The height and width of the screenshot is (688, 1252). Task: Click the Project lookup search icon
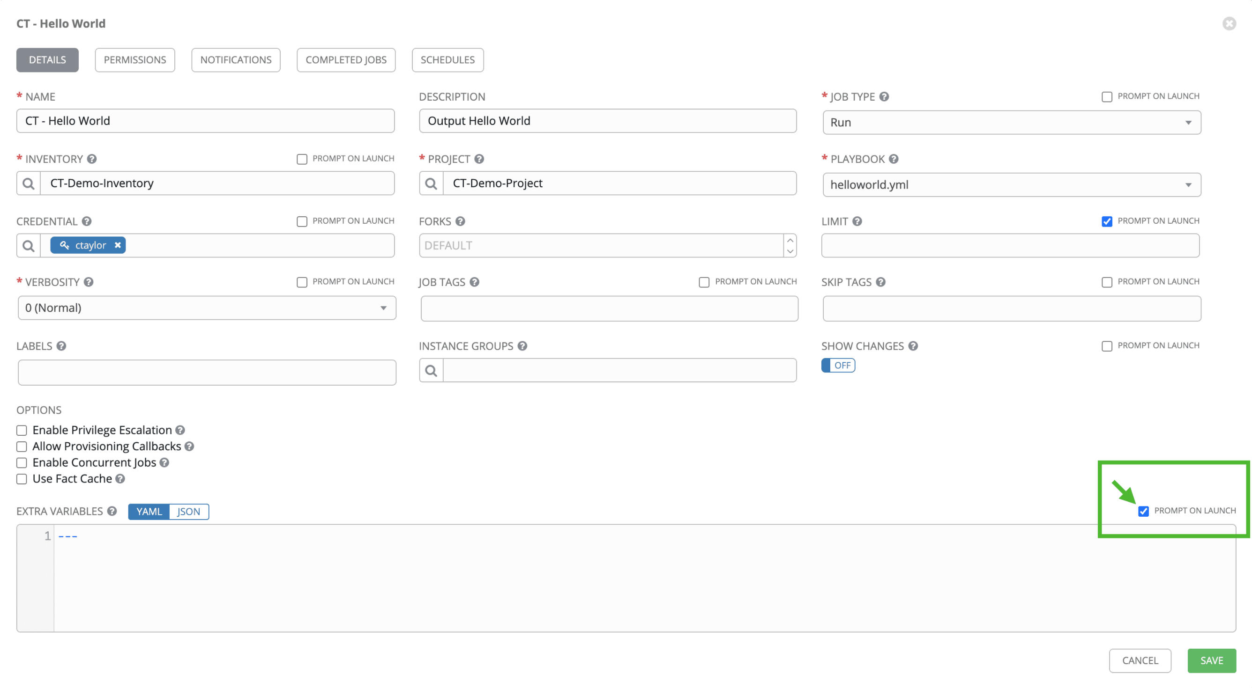431,183
